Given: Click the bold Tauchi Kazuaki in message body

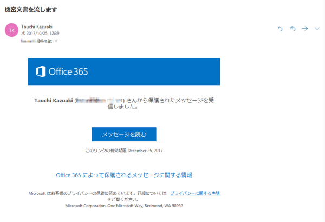Looking at the screenshot, I should [x=54, y=101].
